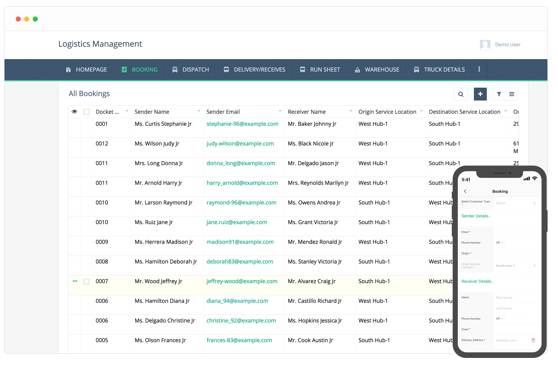Click the three-dot row actions on 0007
The height and width of the screenshot is (367, 558).
(x=75, y=281)
